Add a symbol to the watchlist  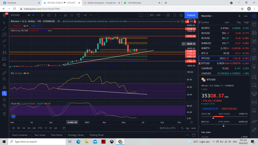pyautogui.click(x=239, y=16)
